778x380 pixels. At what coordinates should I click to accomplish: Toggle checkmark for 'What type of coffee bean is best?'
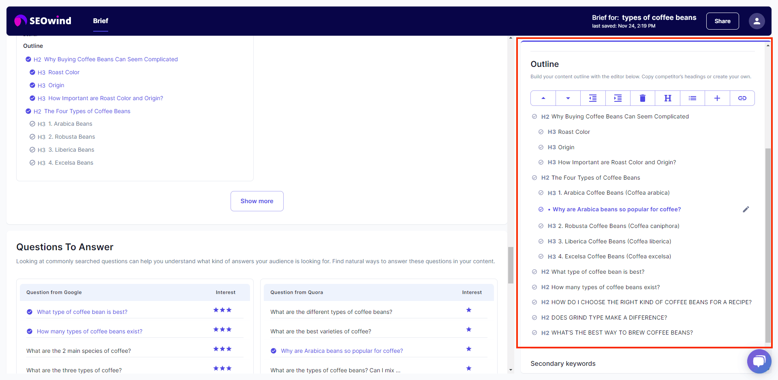29,312
